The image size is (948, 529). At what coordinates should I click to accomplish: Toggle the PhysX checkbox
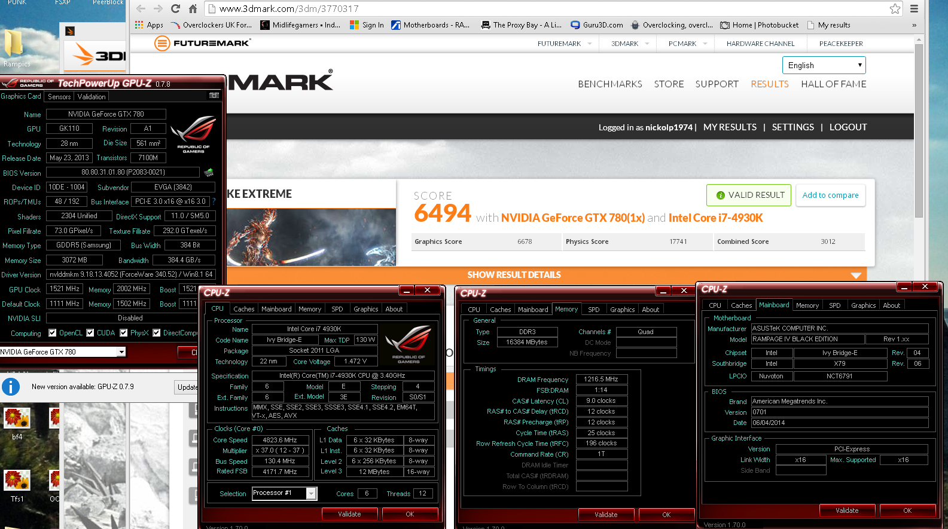[x=124, y=333]
